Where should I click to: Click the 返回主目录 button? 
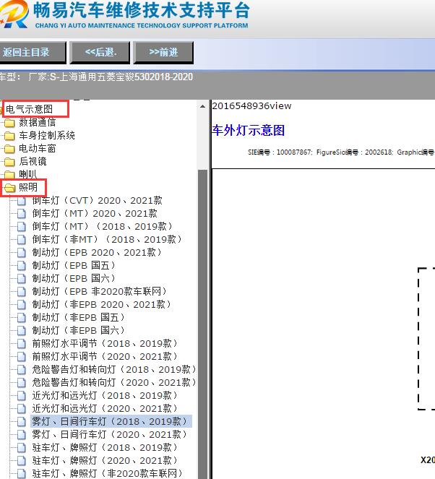(x=33, y=53)
